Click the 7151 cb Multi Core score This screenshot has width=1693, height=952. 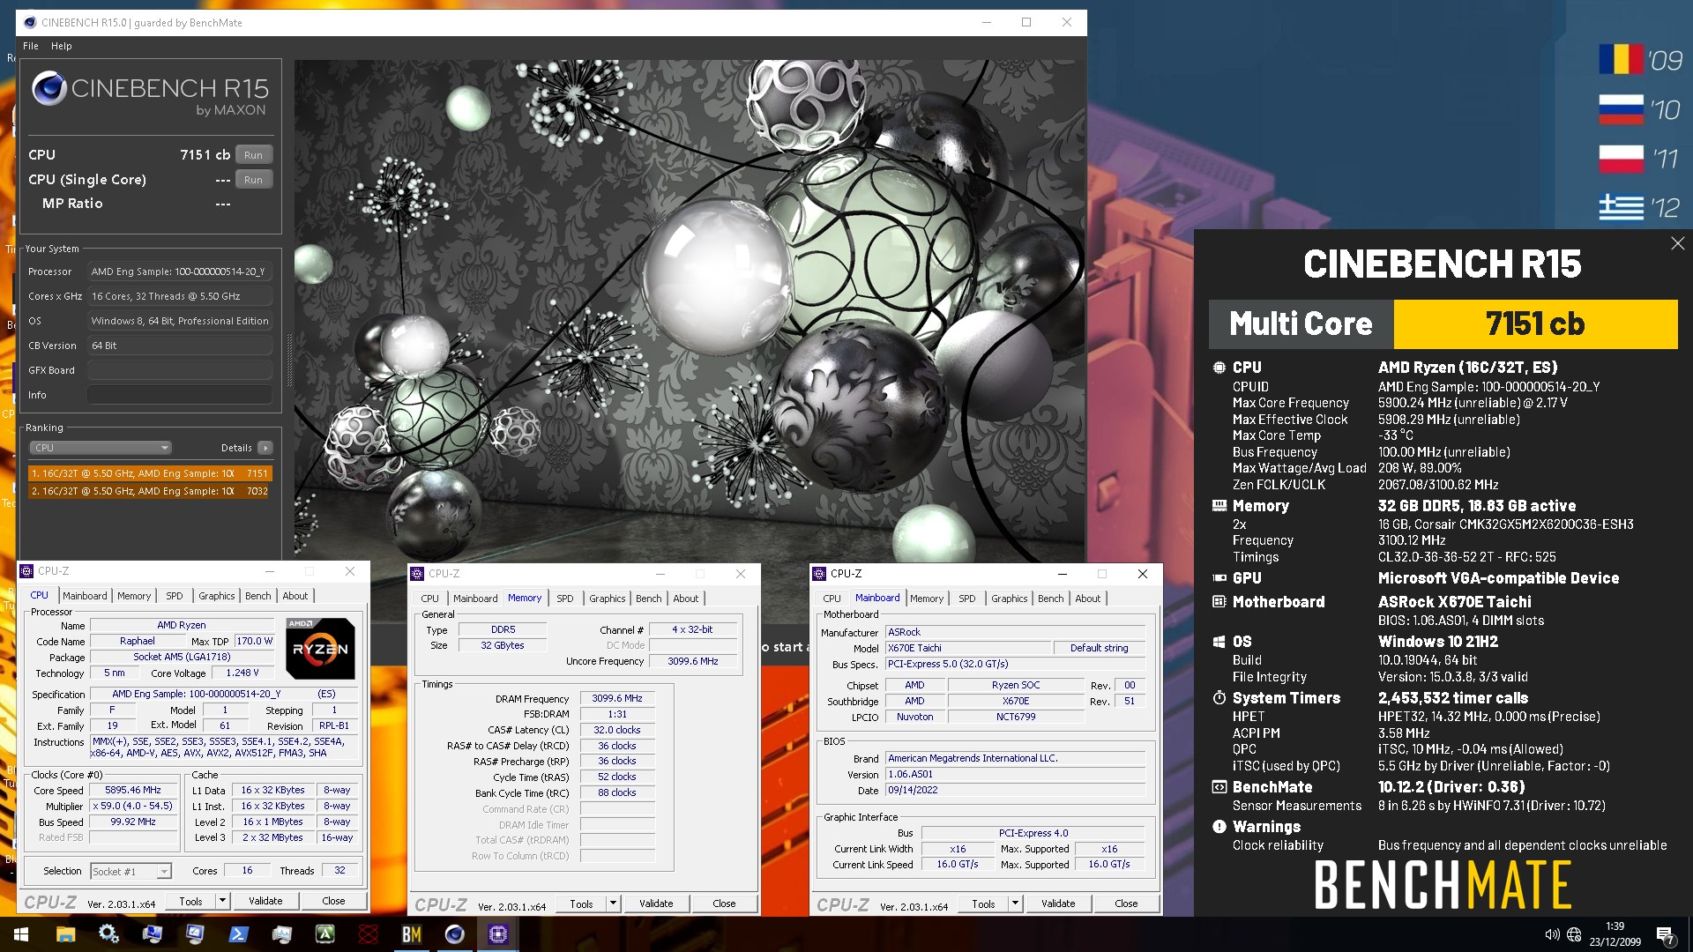[1535, 324]
